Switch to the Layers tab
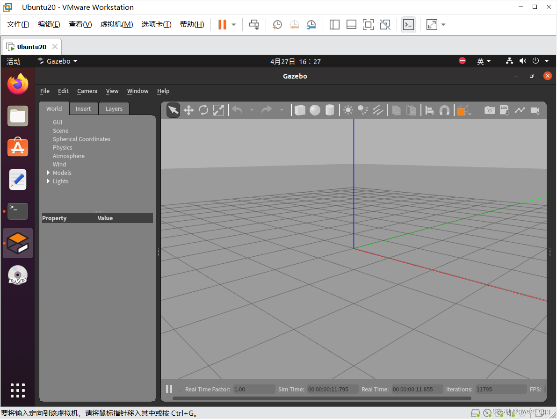 coord(114,108)
